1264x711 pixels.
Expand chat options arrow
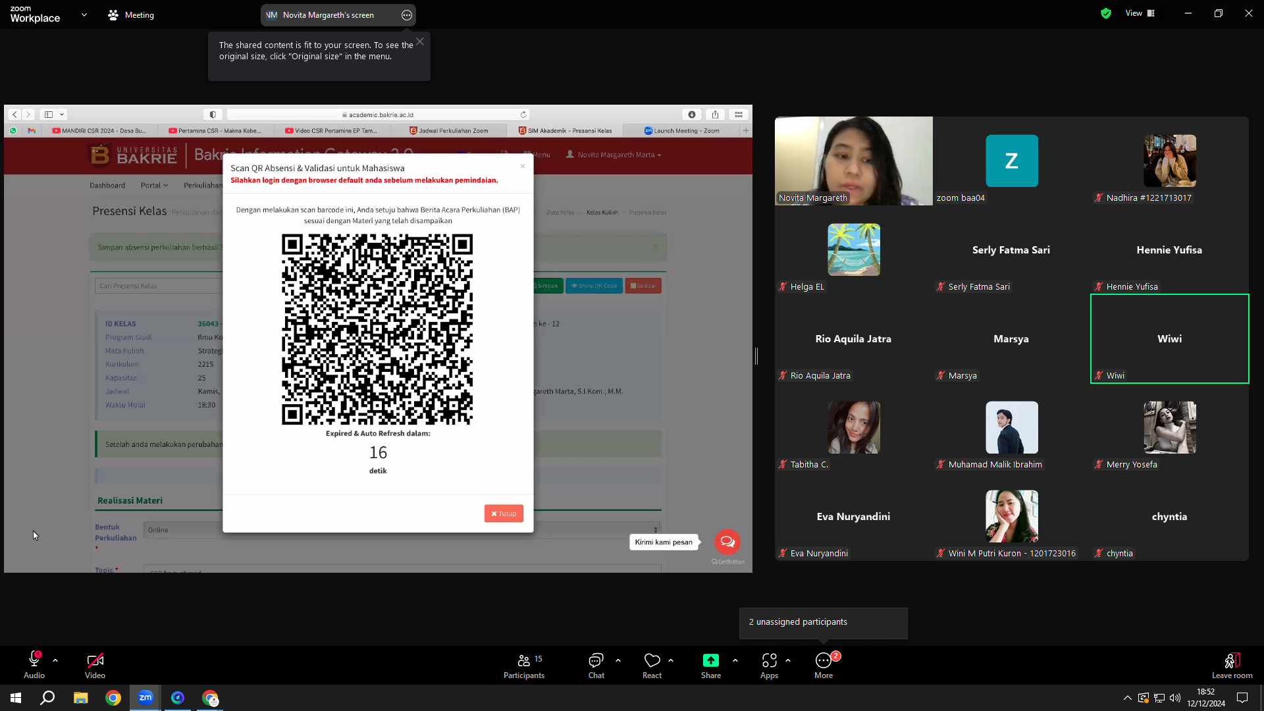click(618, 660)
